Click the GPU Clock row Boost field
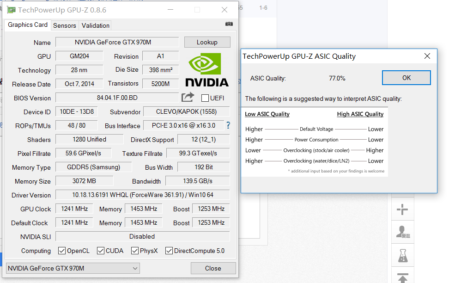This screenshot has width=473, height=283. (x=211, y=209)
